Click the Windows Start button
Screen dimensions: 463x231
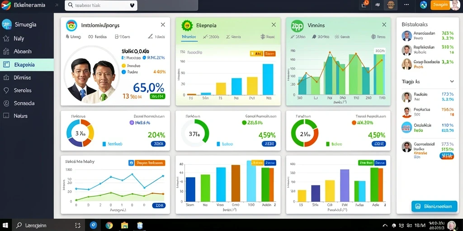coord(5,226)
